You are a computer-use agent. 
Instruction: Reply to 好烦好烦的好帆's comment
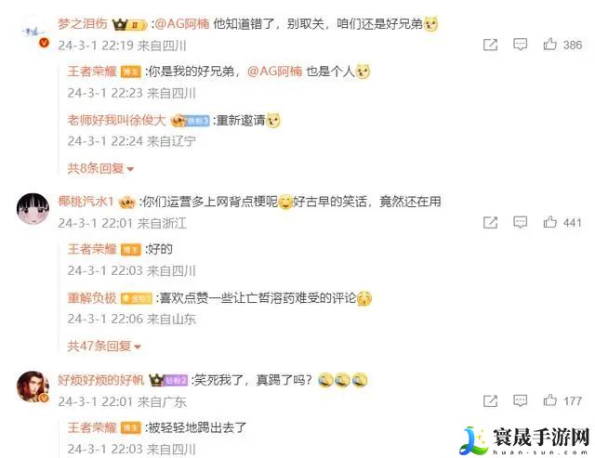tap(520, 400)
